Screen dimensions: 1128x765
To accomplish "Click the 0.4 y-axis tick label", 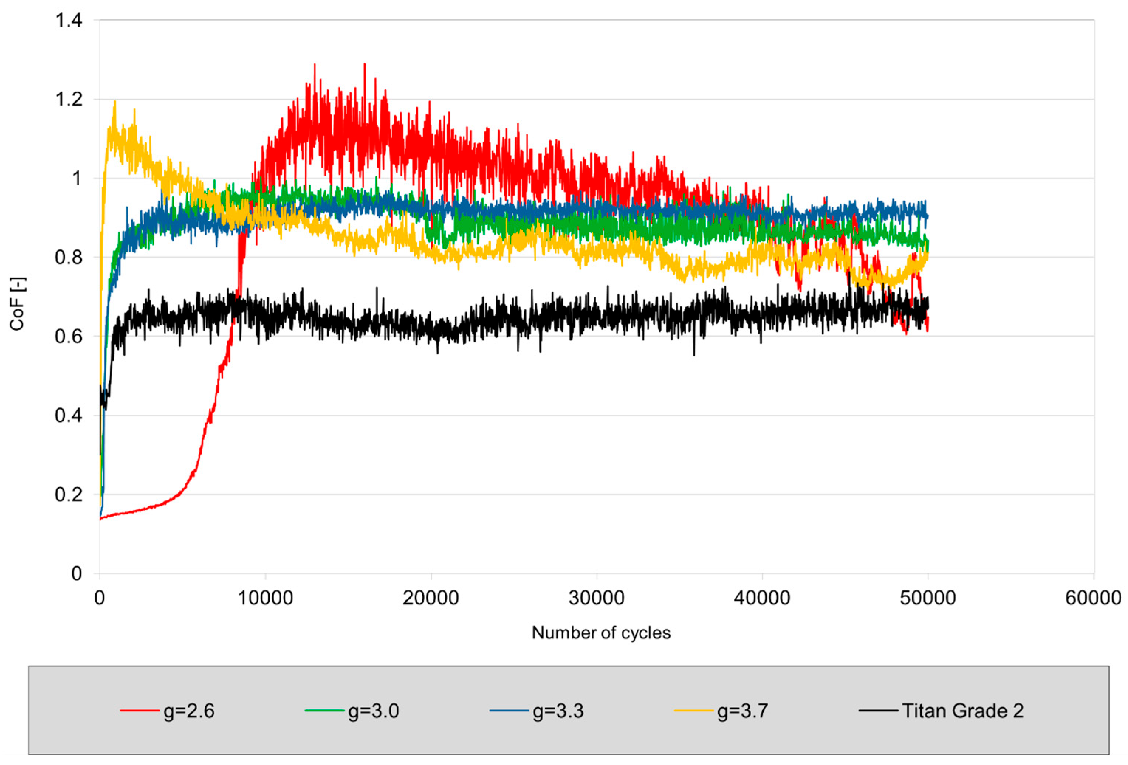I will coord(68,416).
